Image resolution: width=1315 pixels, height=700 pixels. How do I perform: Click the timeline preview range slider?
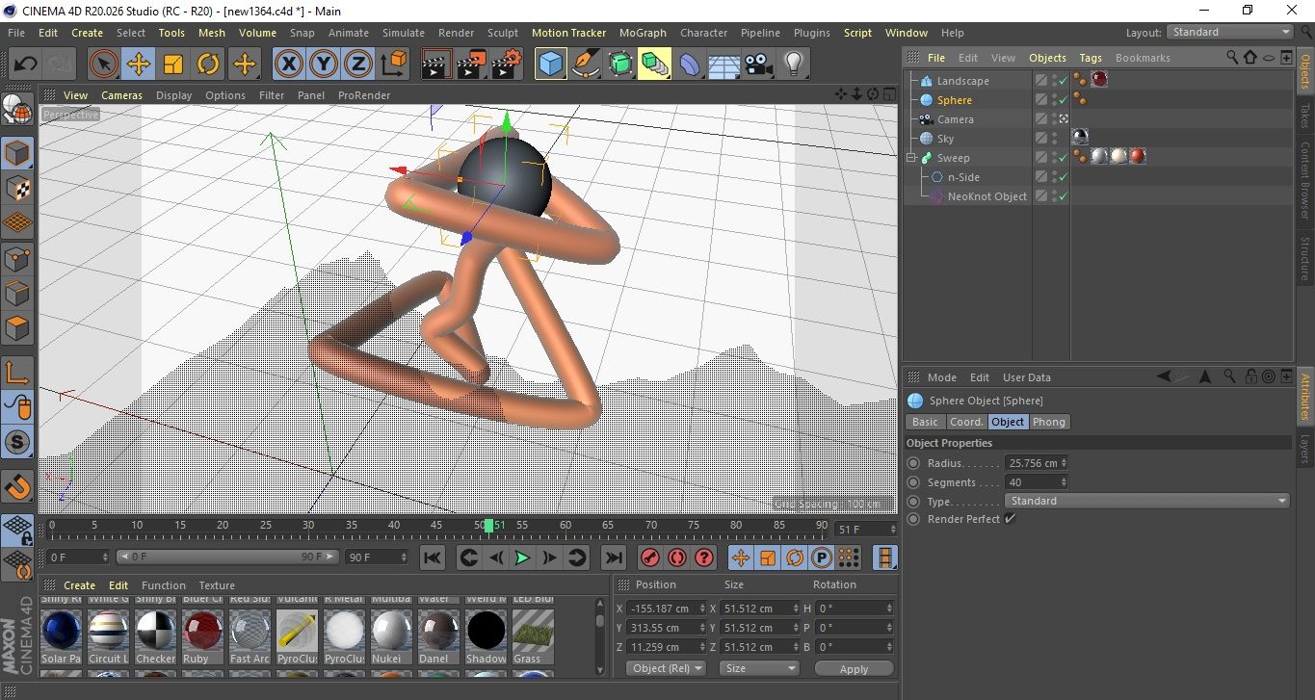(227, 557)
